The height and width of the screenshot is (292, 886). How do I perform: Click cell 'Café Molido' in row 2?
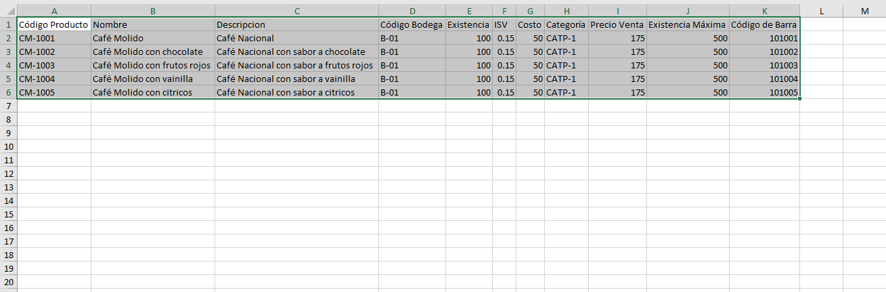(153, 38)
